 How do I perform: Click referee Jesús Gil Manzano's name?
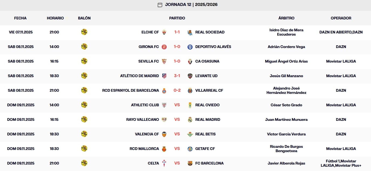(x=286, y=76)
